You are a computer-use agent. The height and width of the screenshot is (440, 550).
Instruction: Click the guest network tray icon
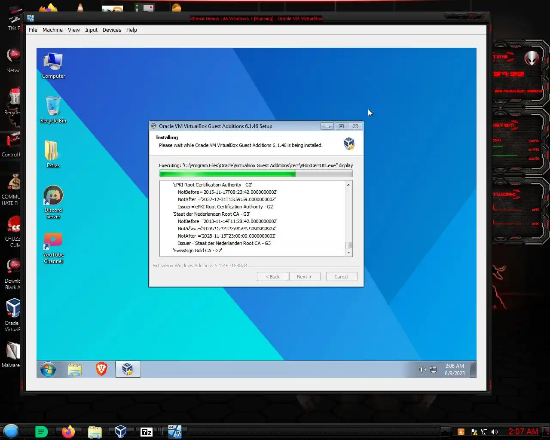pos(433,370)
